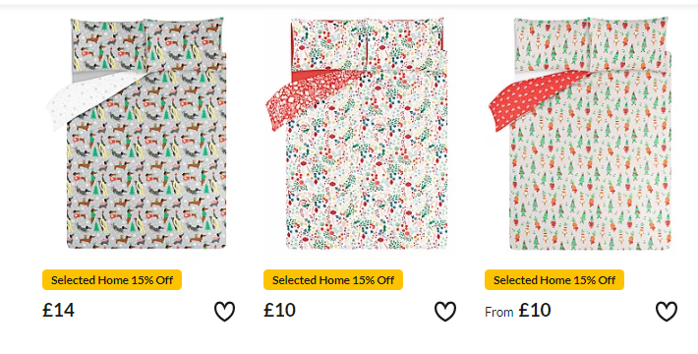698x354 pixels.
Task: Open the floral berry duvet set image
Action: pos(357,133)
